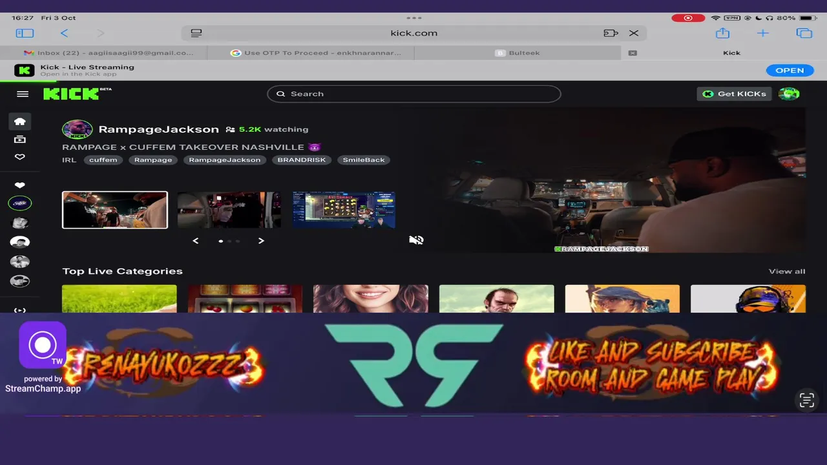The image size is (827, 465).
Task: Close the Kick tab with its X
Action: point(633,53)
